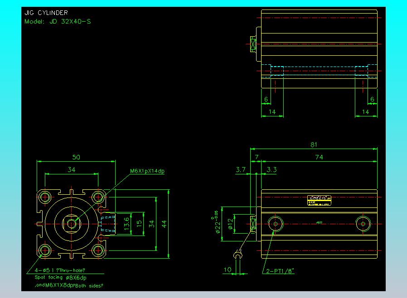Click the CHELIC nameplate on the cylinder

320,199
